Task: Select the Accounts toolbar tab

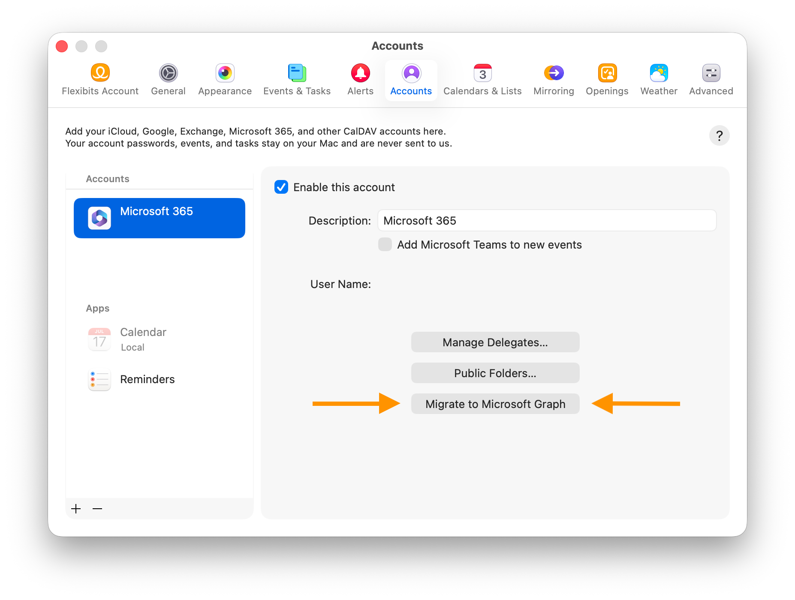Action: tap(411, 80)
